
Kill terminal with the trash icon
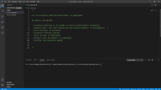pos(152,60)
